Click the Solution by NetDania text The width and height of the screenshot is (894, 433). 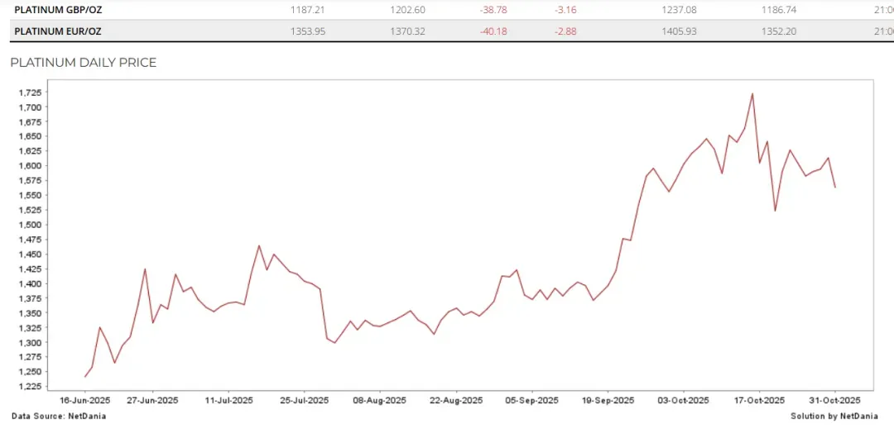pyautogui.click(x=834, y=416)
